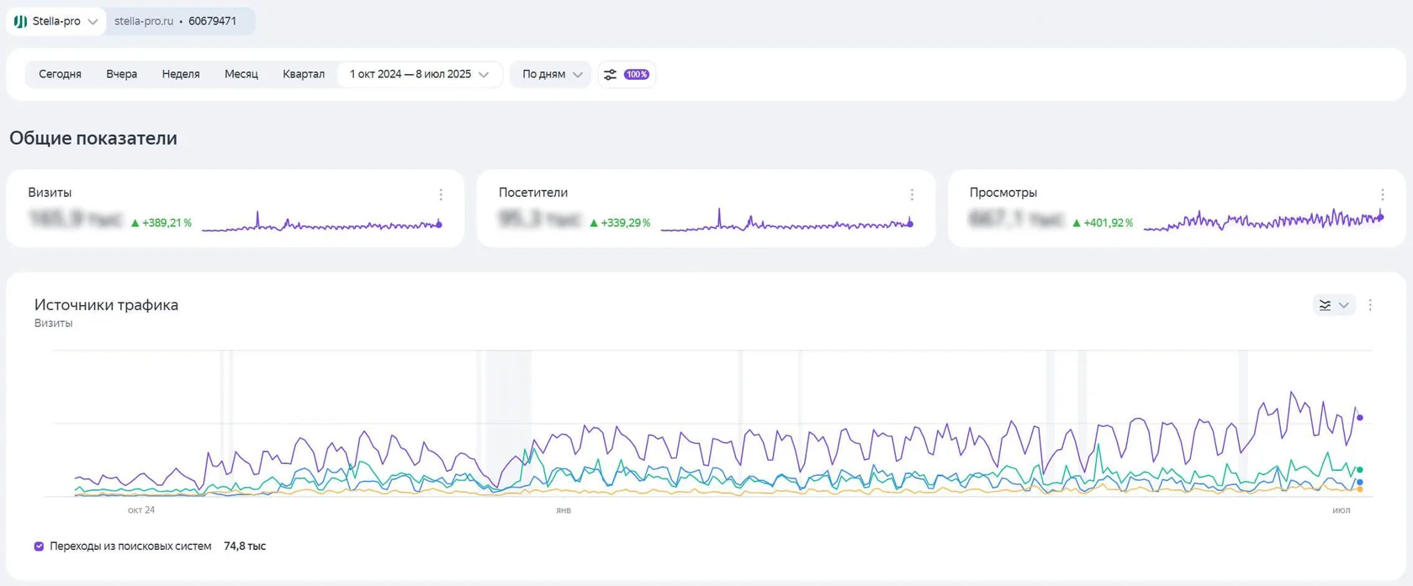Image resolution: width=1413 pixels, height=586 pixels.
Task: Open the Посетители card three-dot menu
Action: click(x=912, y=194)
